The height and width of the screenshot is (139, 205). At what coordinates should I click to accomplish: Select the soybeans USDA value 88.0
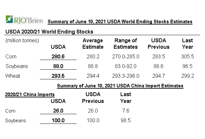58,66
